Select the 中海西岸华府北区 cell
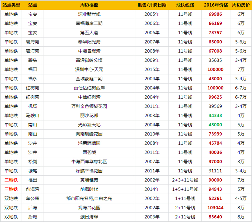Screen dimensions: 252x222 point(89,162)
